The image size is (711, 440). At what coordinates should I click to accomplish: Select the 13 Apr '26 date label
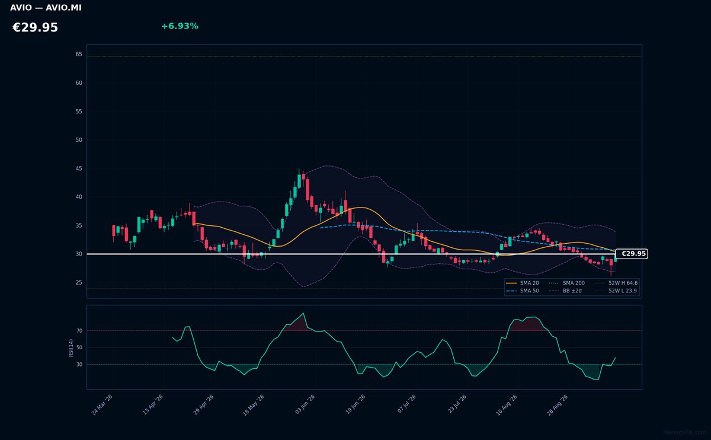tap(152, 405)
